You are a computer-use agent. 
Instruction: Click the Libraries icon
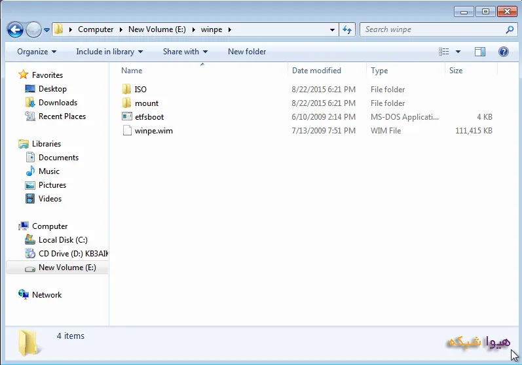click(24, 144)
